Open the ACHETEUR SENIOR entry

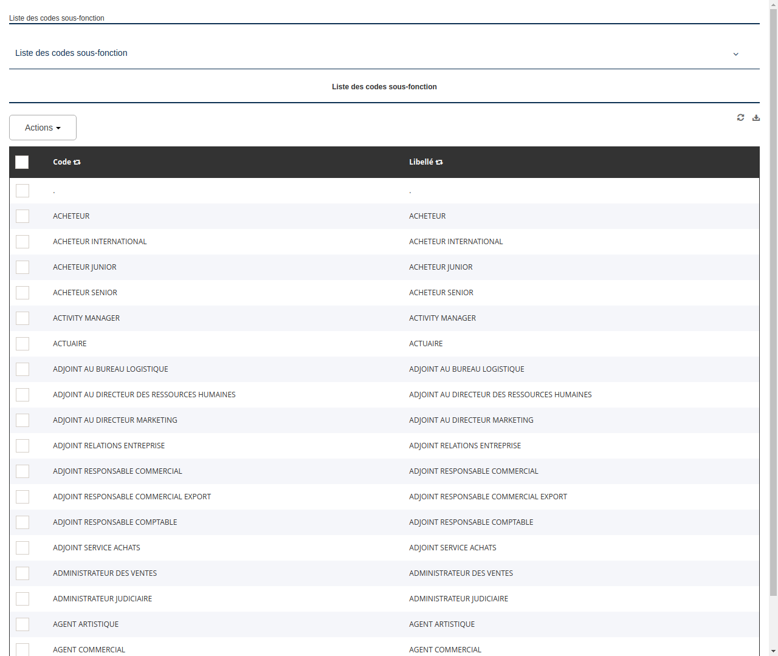click(85, 292)
